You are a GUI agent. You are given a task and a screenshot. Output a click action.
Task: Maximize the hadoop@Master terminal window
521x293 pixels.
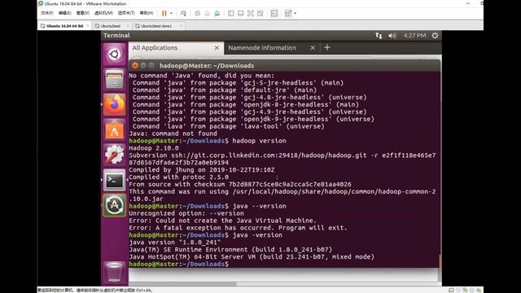point(151,65)
